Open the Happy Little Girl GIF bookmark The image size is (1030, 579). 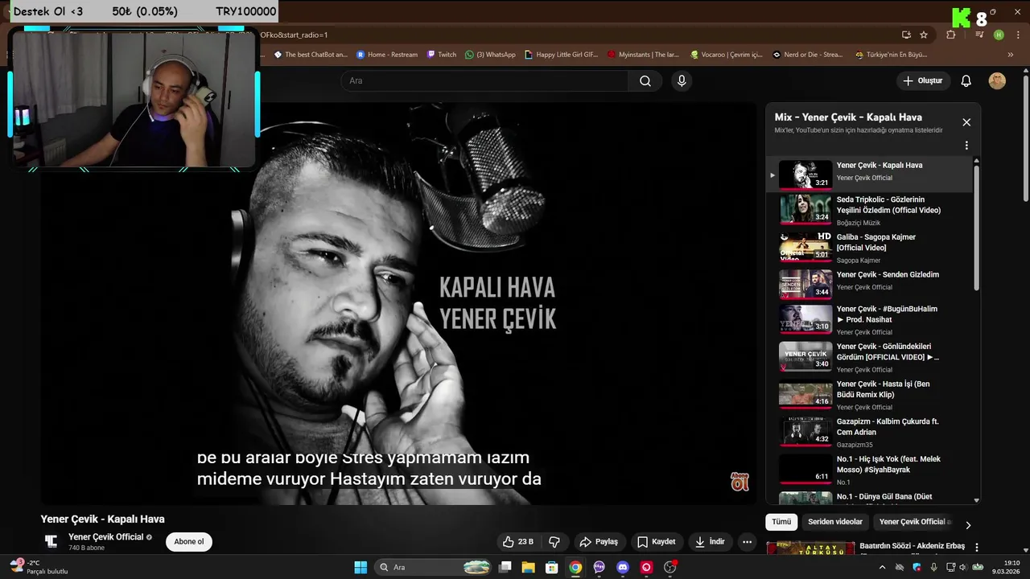(x=561, y=55)
